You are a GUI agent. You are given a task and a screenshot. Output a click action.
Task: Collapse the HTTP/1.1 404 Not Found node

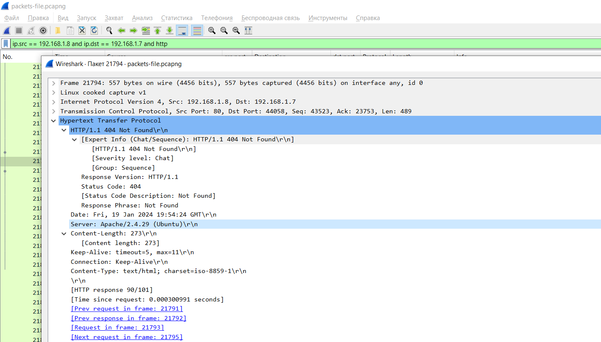[x=64, y=130]
